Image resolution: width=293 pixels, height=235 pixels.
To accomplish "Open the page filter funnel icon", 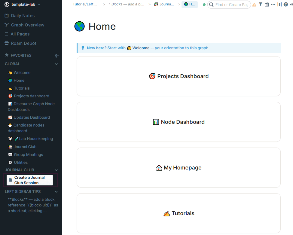I will [261, 4].
